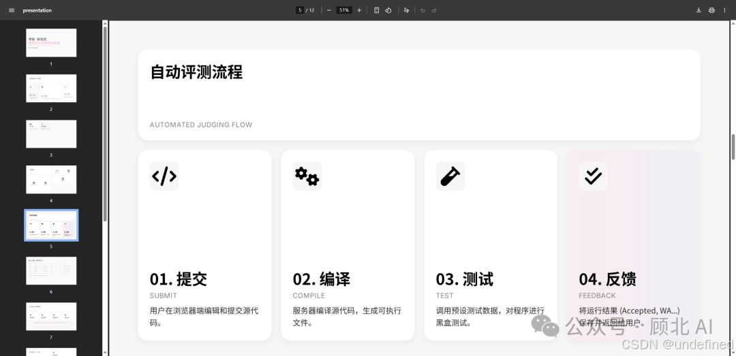Click the 将运行结果 (Accepted, WA...) text
This screenshot has height=356, width=736.
[x=630, y=310]
